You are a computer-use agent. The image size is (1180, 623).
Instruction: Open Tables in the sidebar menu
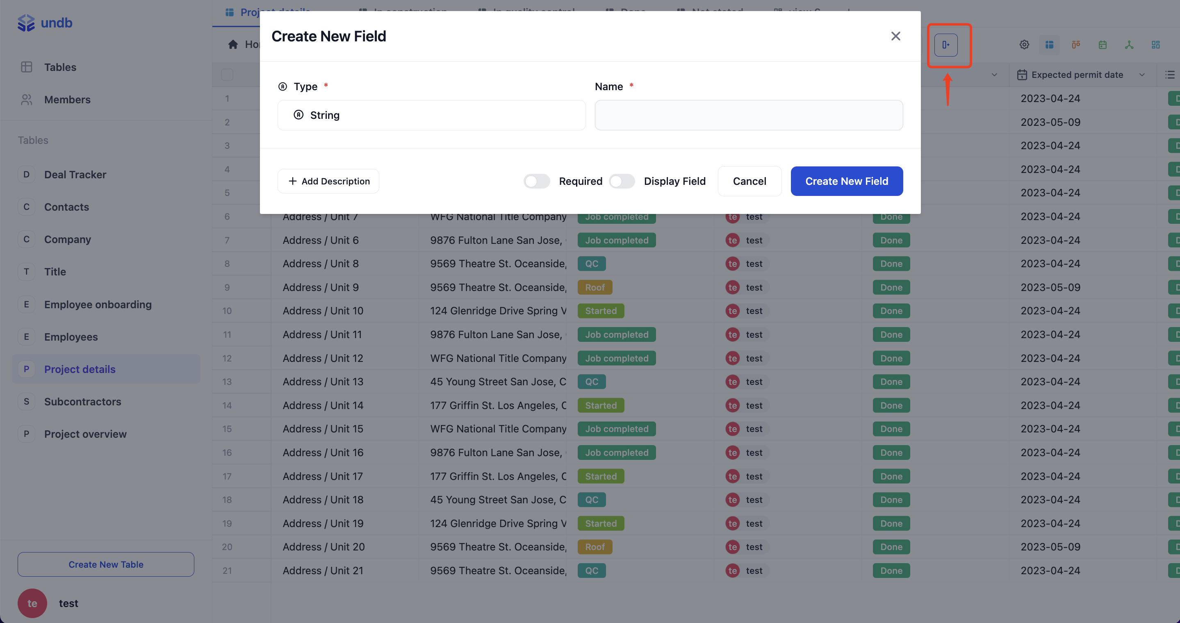pos(60,67)
